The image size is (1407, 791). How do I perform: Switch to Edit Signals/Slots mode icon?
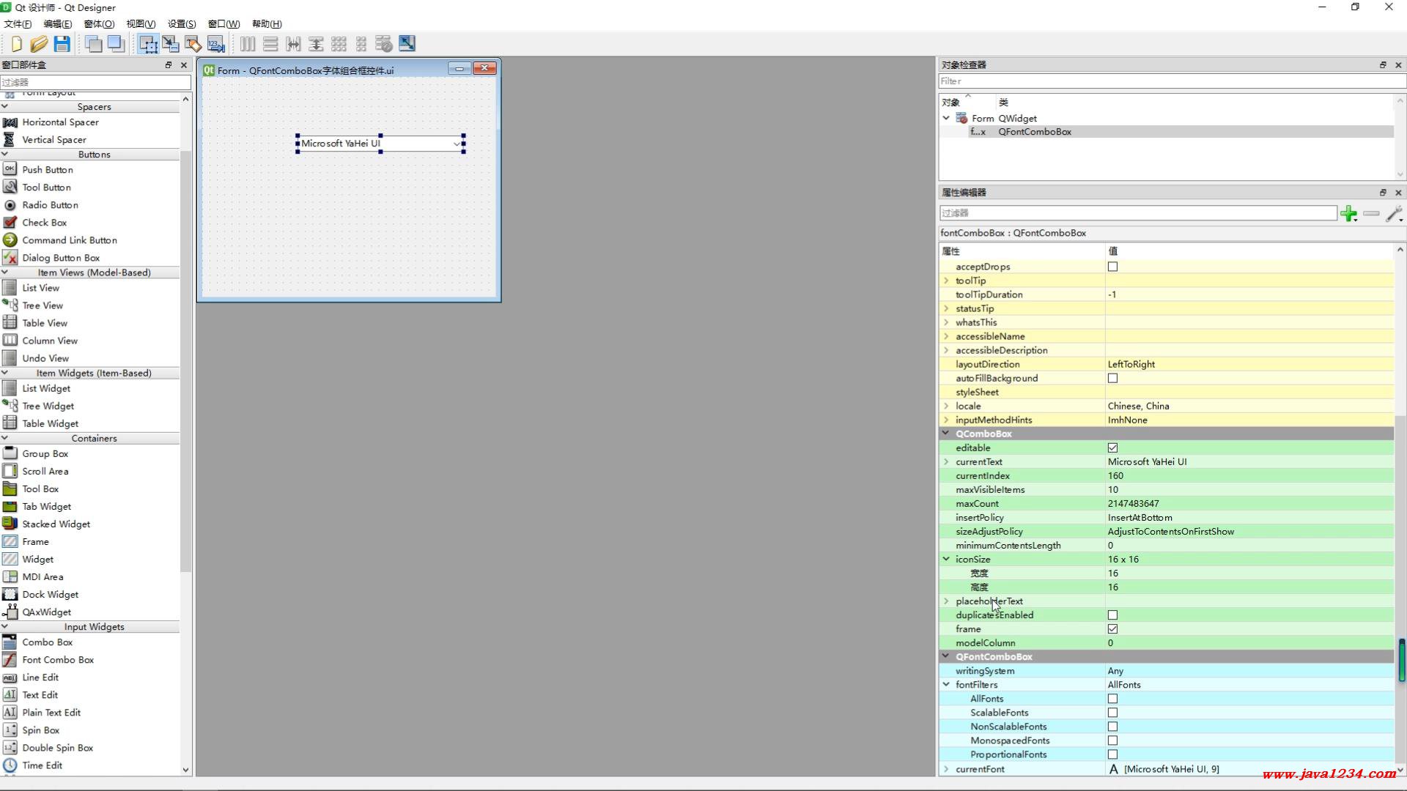click(x=171, y=44)
